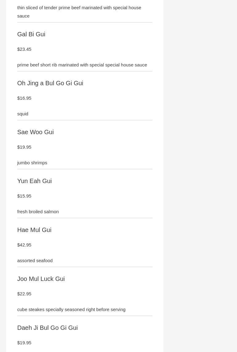This screenshot has width=237, height=352.
Task: Select the Joo Mul Luck Gui heading
Action: 41,279
